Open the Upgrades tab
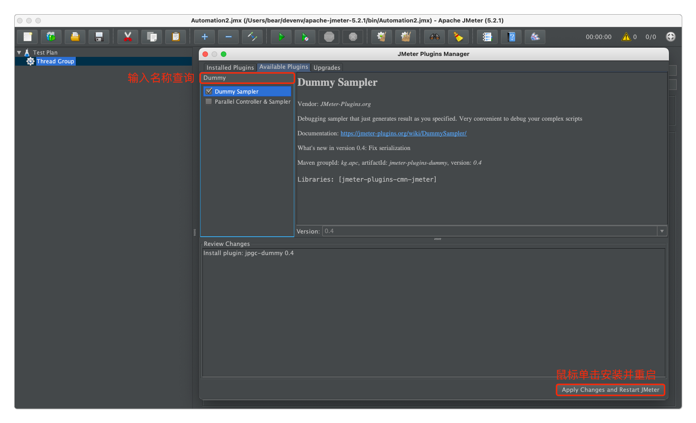This screenshot has width=696, height=423. (x=327, y=67)
